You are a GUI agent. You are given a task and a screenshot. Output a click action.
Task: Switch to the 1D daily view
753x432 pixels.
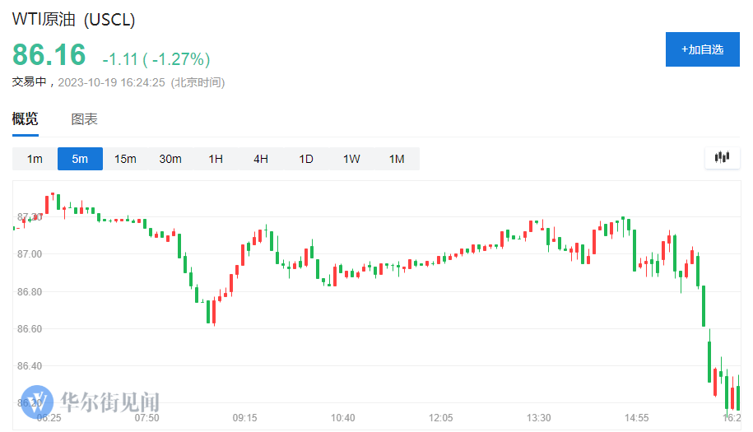tap(306, 159)
